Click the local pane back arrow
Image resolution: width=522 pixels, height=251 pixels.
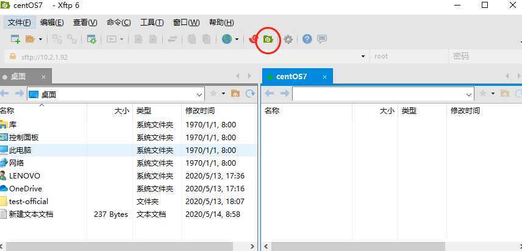point(5,94)
